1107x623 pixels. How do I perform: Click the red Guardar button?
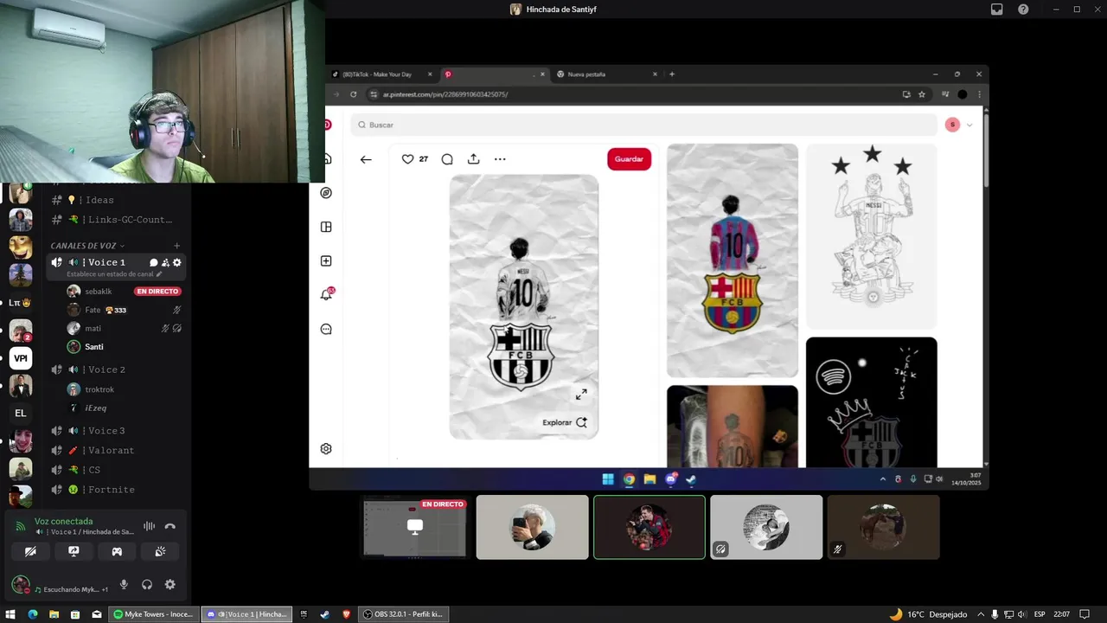click(x=629, y=159)
